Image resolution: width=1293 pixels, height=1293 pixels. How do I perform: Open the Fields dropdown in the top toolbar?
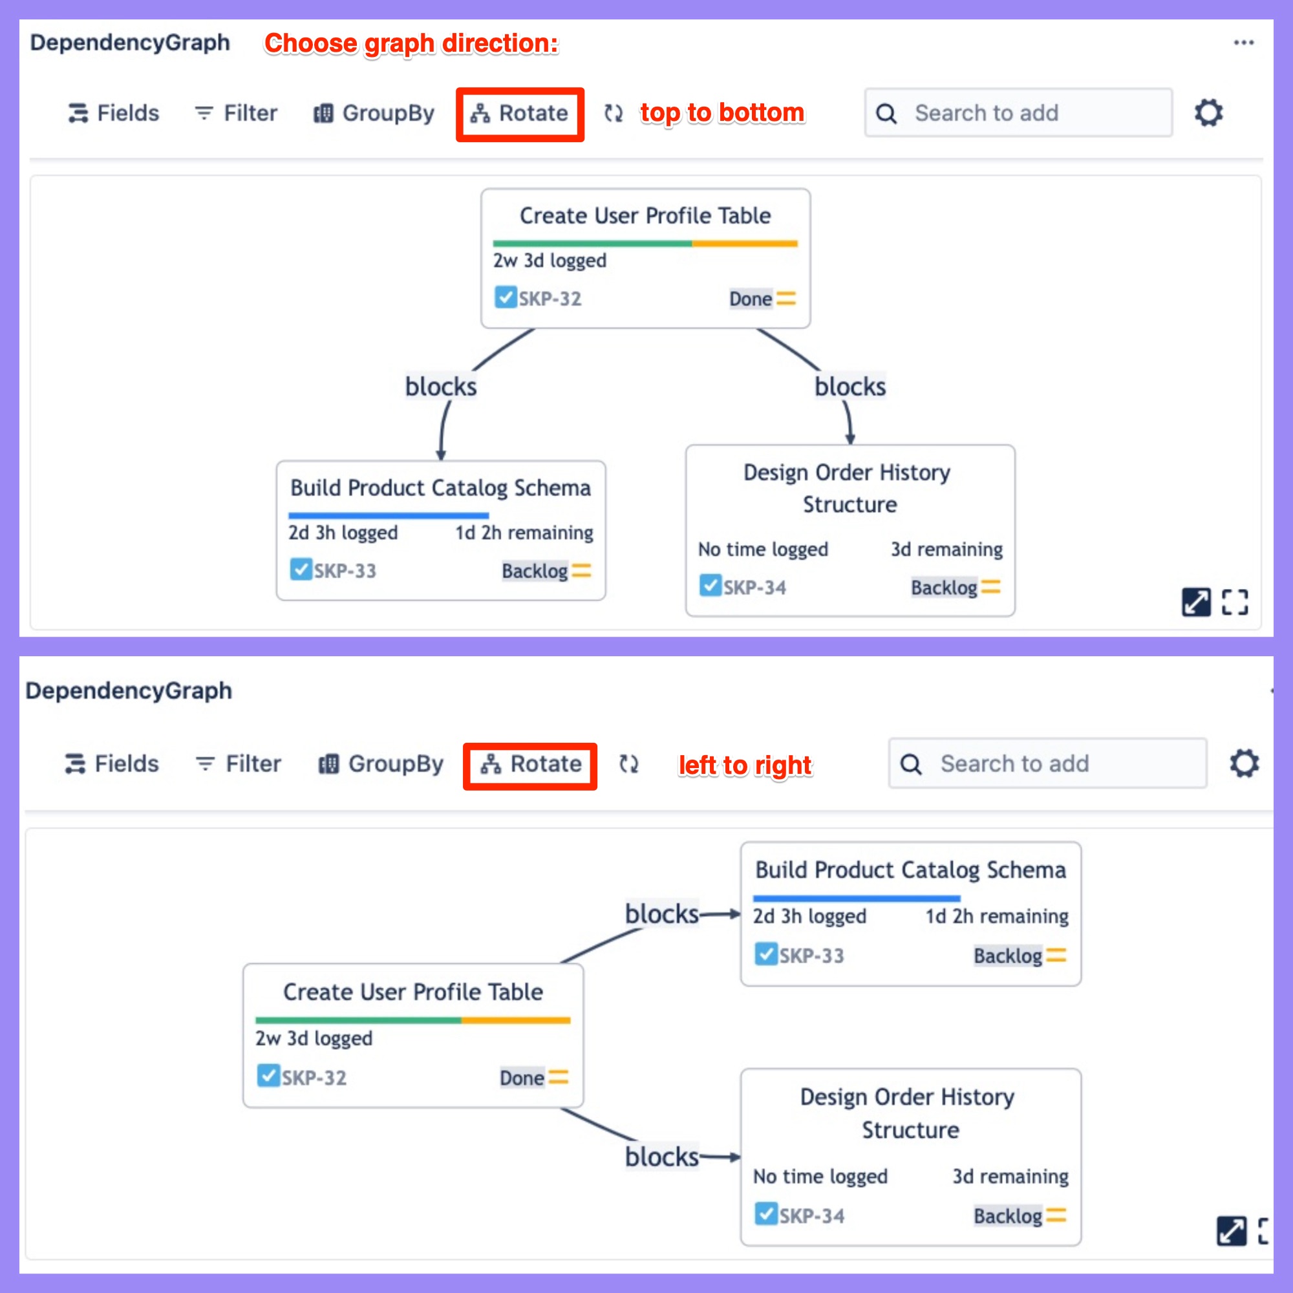[114, 113]
